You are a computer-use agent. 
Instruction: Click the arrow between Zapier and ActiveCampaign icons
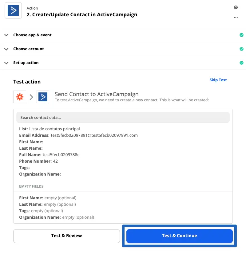pos(31,97)
